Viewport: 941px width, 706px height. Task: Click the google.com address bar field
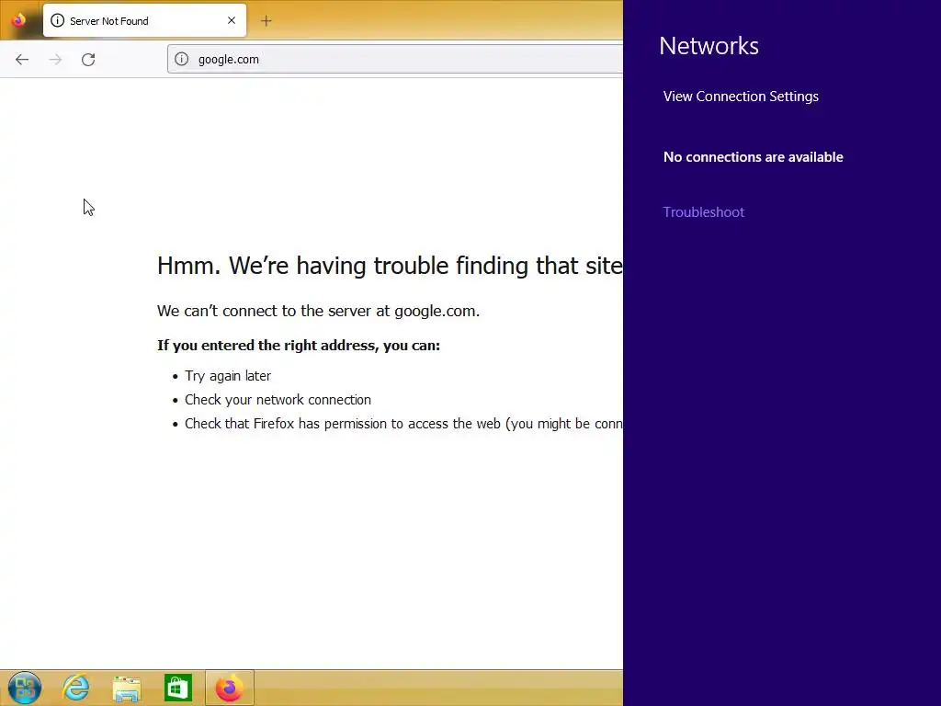(x=395, y=59)
